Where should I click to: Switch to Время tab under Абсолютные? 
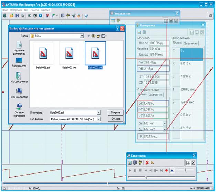pos(177,43)
